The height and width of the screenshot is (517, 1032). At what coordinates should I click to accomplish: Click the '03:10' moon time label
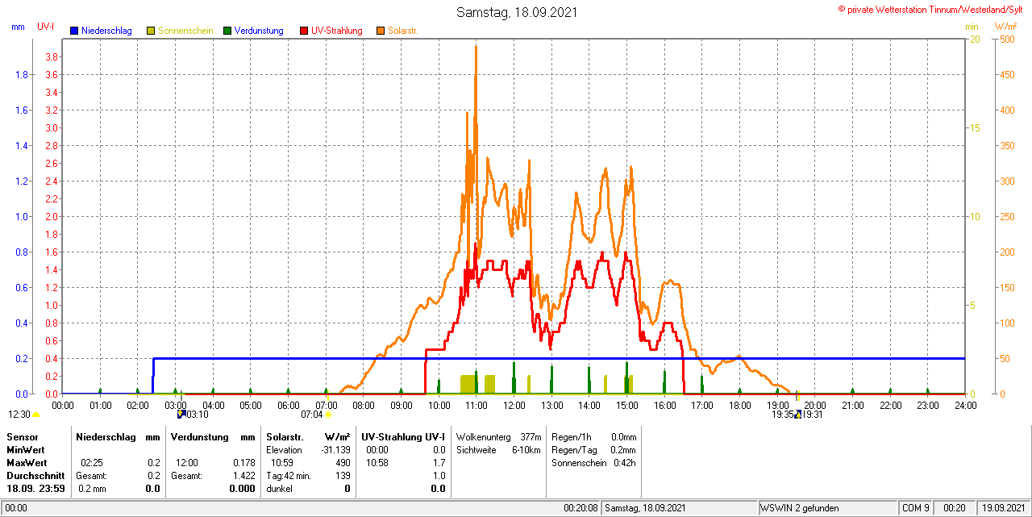point(198,415)
